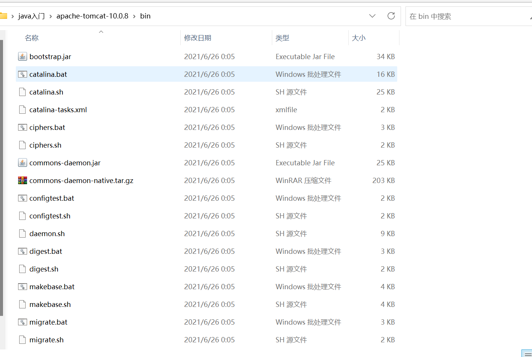Select the makebase.sh file name
Viewport: 532px width, 357px height.
point(50,304)
